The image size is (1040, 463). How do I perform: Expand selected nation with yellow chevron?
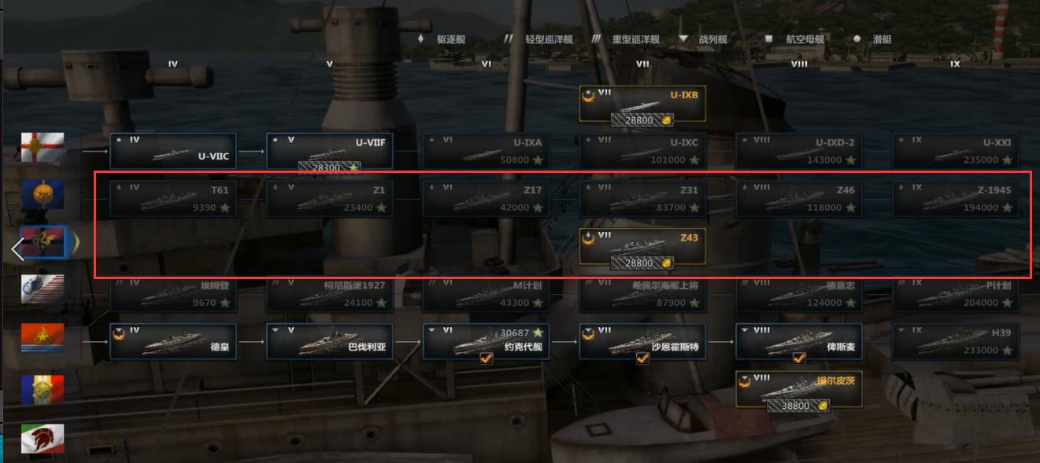[x=77, y=244]
